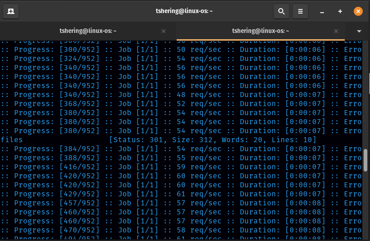Open the hamburger menu
This screenshot has width=370, height=241.
pos(300,11)
